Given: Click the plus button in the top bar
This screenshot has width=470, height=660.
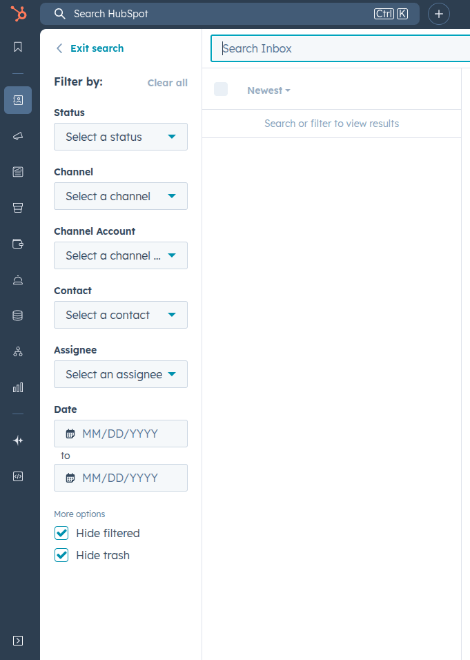Looking at the screenshot, I should pos(438,14).
